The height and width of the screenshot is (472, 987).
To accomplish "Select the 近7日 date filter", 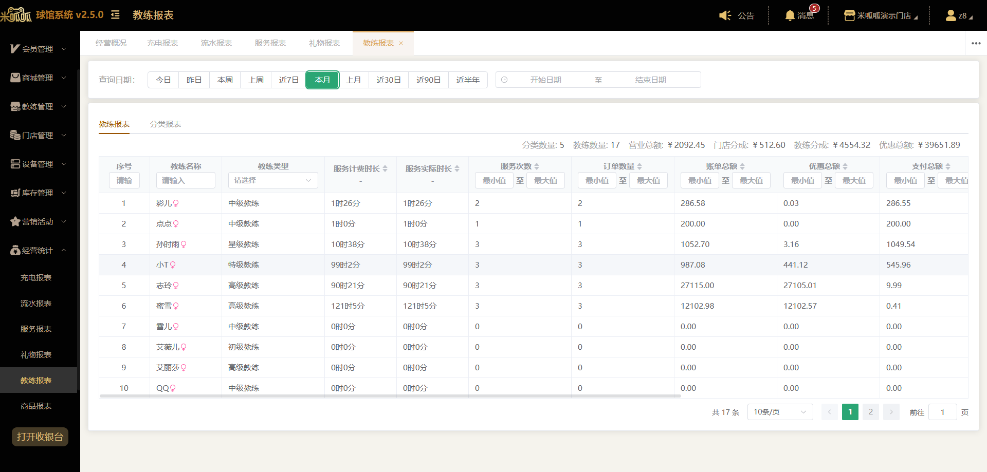I will (289, 80).
